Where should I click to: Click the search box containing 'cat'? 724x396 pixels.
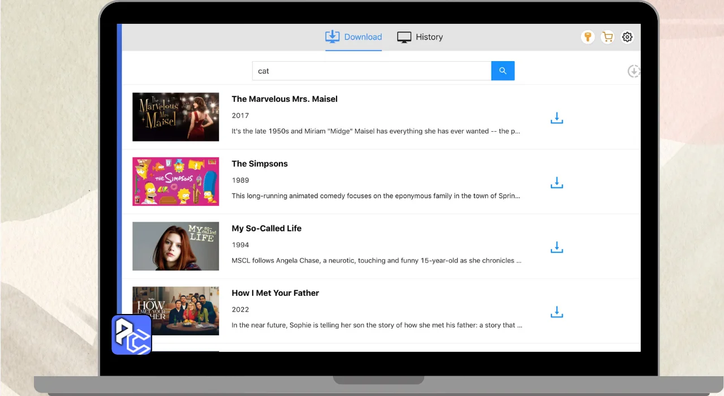pos(372,71)
